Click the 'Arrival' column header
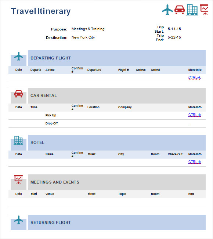The height and width of the screenshot is (239, 213). coord(155,70)
